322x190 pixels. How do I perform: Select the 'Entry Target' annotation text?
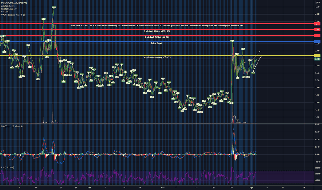point(157,43)
